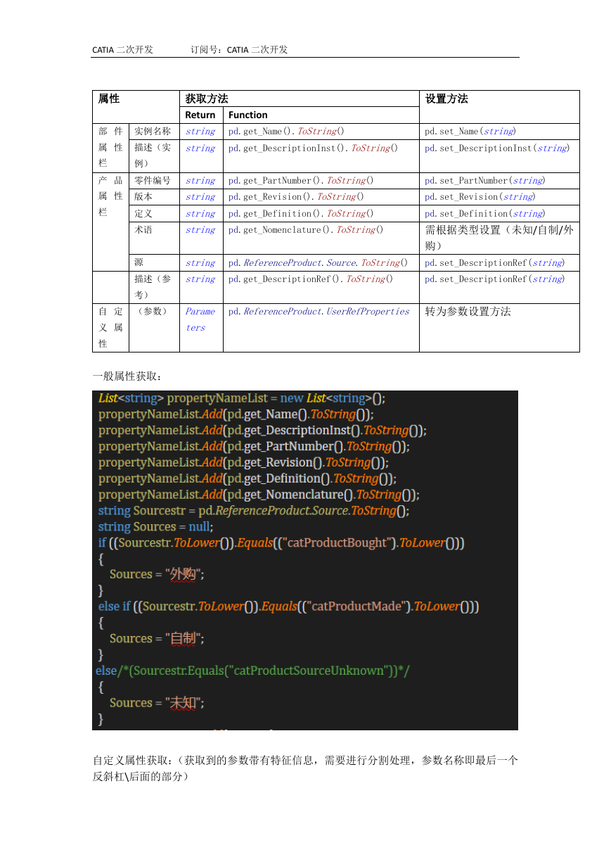The height and width of the screenshot is (864, 611).
Task: Click 'pd.get_Name().ToString()' in table
Action: coord(287,132)
